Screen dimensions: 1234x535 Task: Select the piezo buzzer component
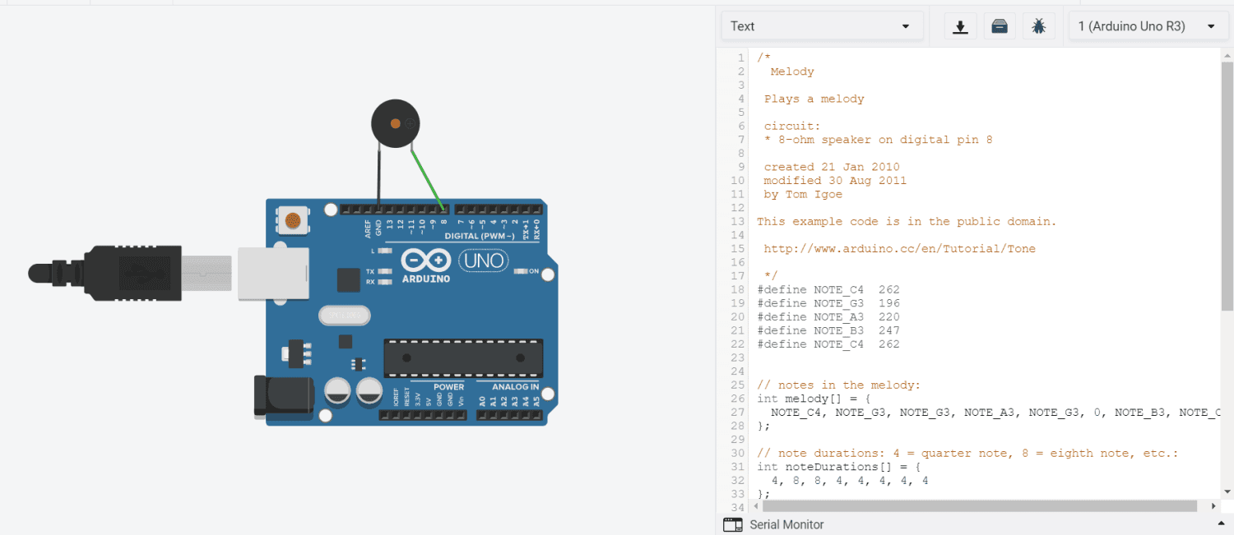(395, 123)
